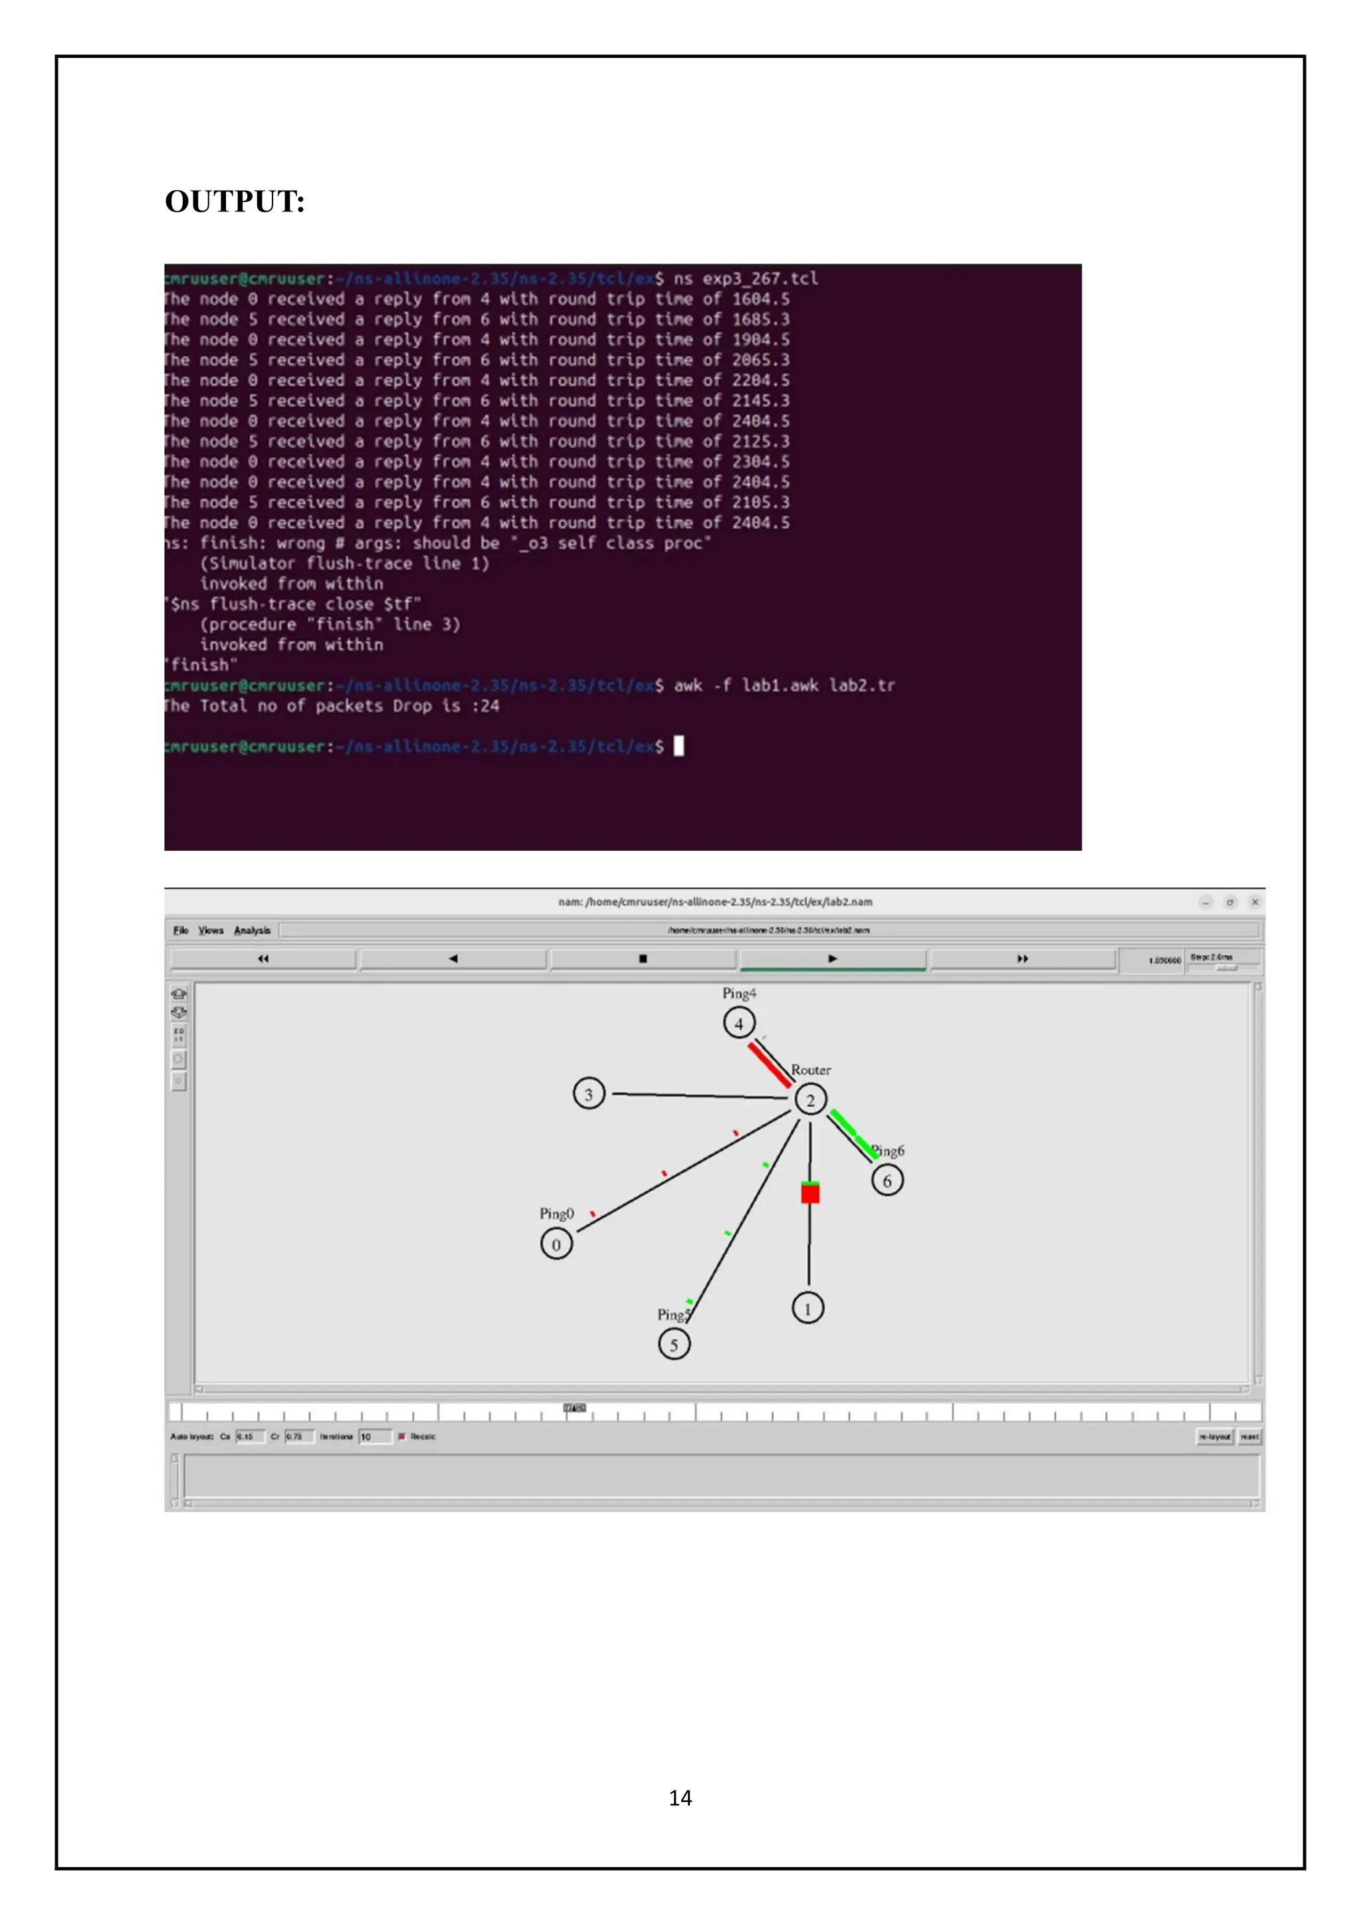Maximize the nam window
The height and width of the screenshot is (1925, 1361).
tap(1230, 902)
